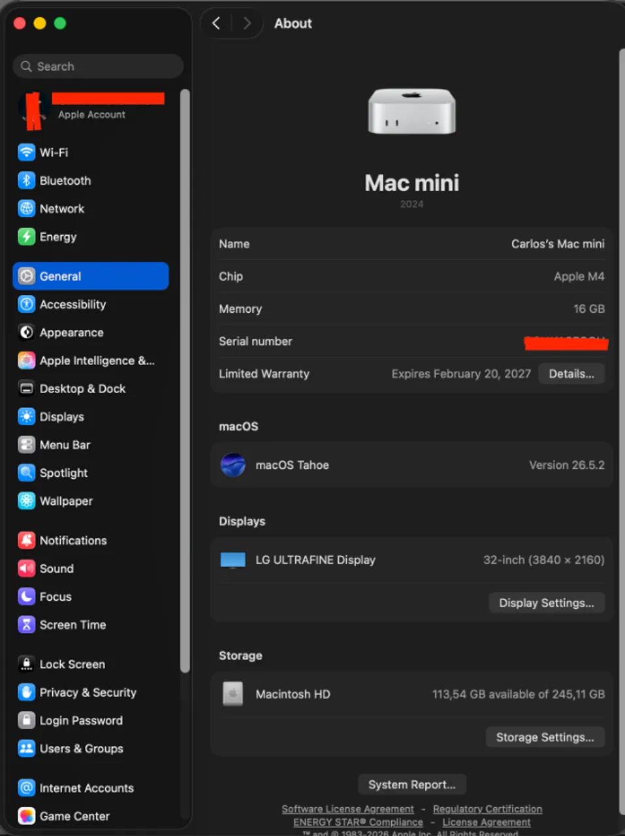Select the Game Center icon

(26, 816)
